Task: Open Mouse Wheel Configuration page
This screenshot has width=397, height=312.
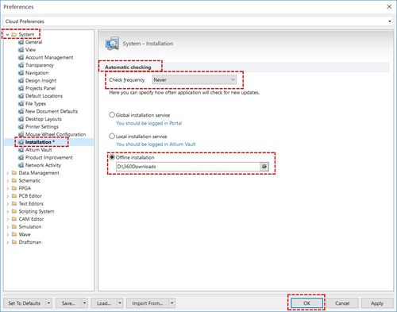Action: point(56,134)
